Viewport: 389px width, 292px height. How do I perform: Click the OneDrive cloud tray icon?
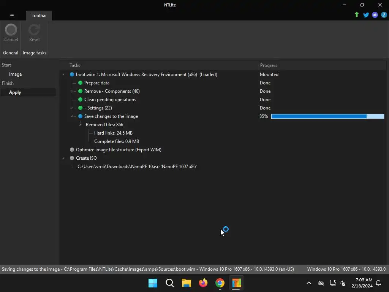tap(321, 283)
